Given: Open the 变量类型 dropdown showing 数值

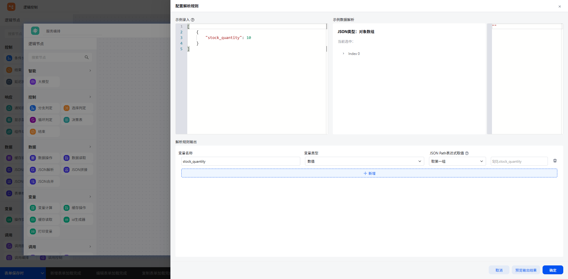Looking at the screenshot, I should click(364, 161).
